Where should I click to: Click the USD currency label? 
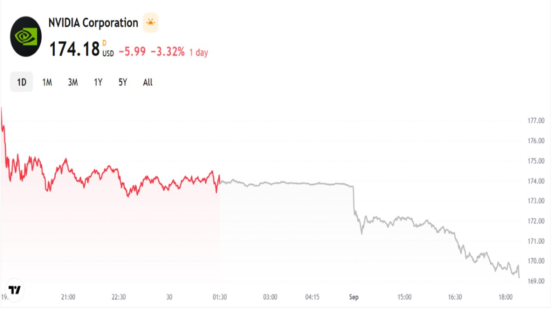click(x=108, y=53)
